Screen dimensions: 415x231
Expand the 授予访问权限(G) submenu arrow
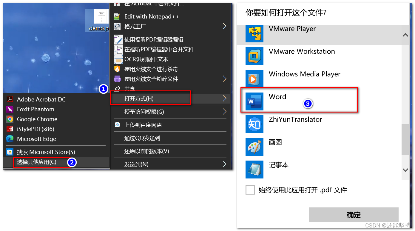click(224, 112)
